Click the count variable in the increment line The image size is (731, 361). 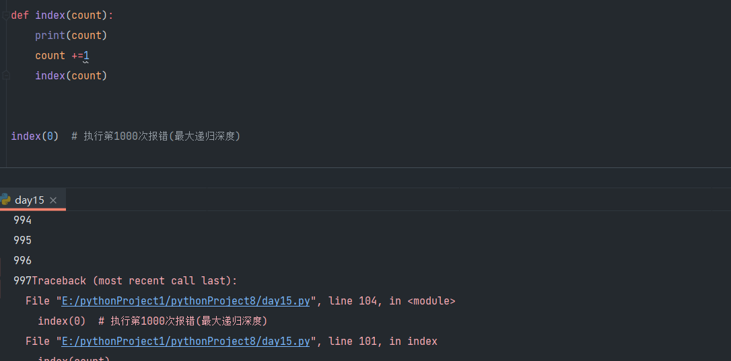tap(50, 56)
